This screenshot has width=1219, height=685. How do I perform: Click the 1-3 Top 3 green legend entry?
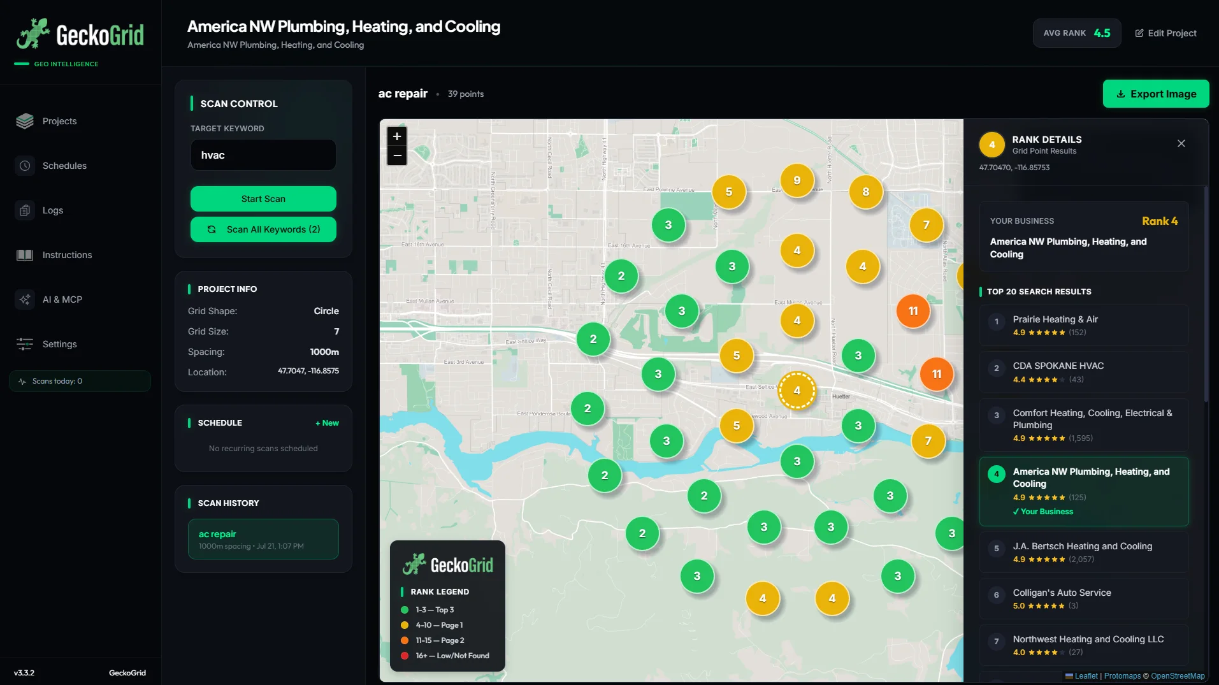[x=428, y=610]
